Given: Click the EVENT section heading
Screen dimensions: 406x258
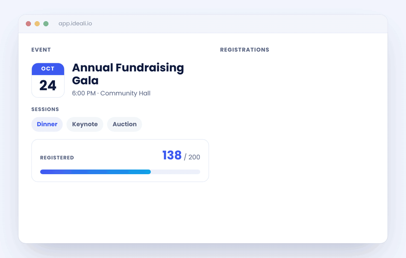Looking at the screenshot, I should (x=41, y=50).
